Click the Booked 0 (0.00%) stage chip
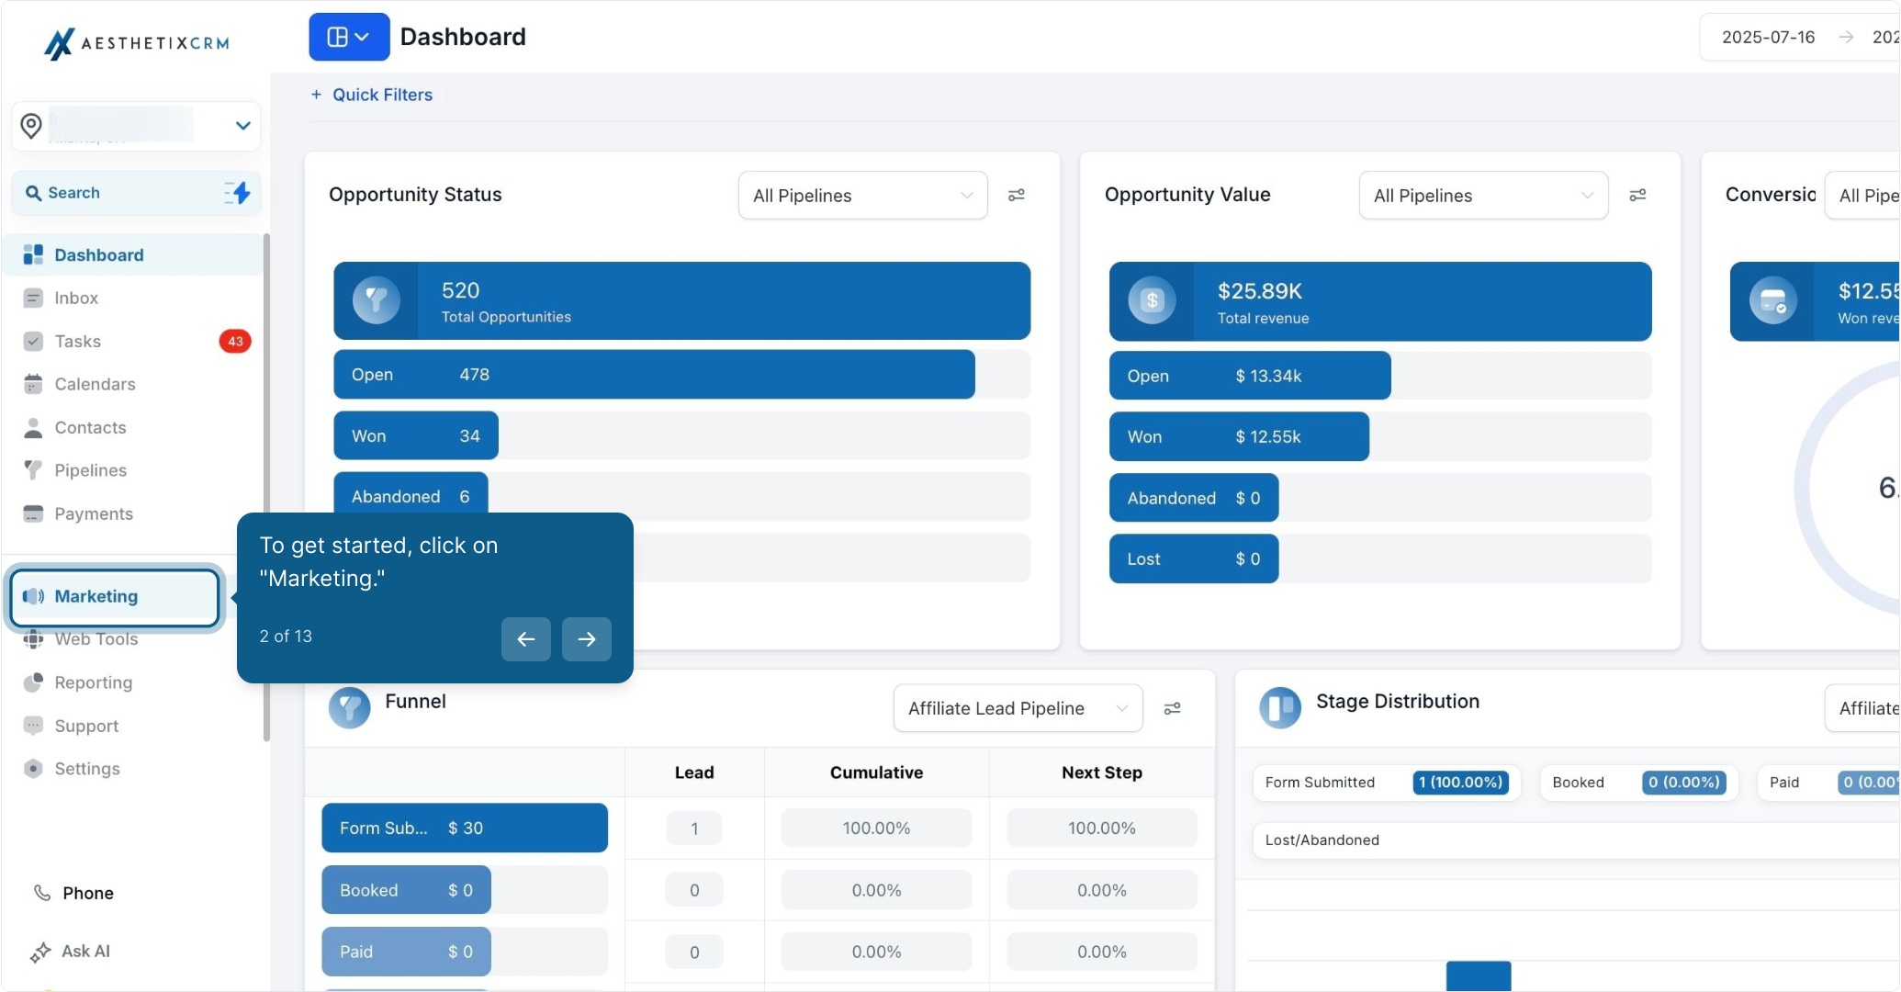The image size is (1901, 992). [1639, 783]
